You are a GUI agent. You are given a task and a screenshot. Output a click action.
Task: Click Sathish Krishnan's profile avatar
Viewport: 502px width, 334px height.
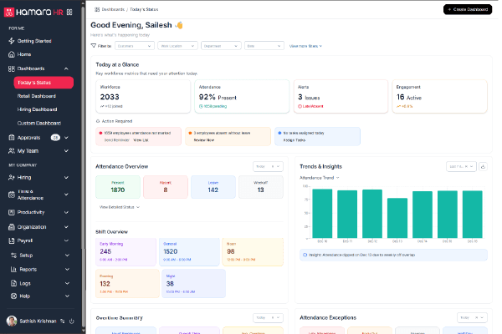click(12, 321)
